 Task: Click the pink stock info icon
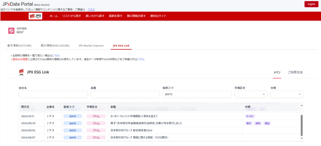pos(11,31)
